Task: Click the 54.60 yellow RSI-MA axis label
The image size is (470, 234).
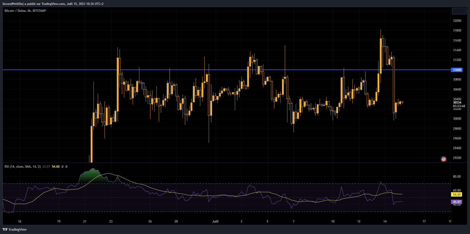Action: tap(457, 195)
